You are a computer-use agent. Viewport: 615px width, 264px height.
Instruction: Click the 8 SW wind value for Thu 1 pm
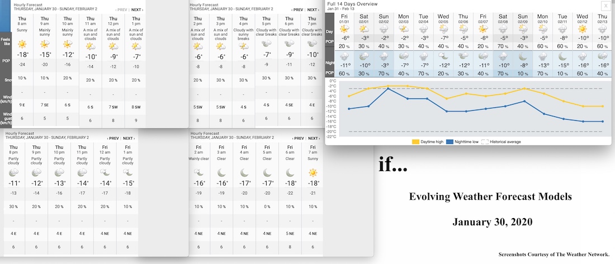(x=136, y=107)
